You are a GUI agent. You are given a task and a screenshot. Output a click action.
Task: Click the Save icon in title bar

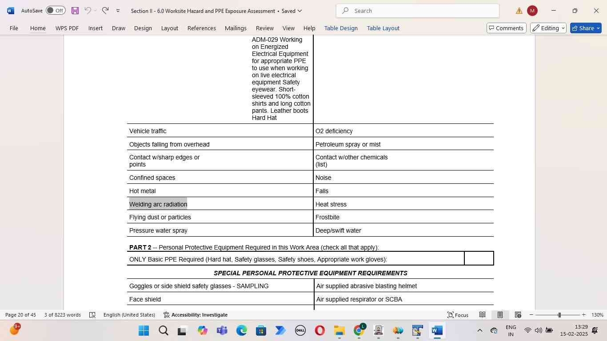tap(75, 11)
